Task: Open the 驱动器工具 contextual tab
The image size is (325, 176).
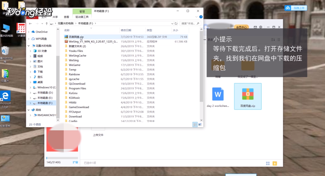Action: coord(82,17)
